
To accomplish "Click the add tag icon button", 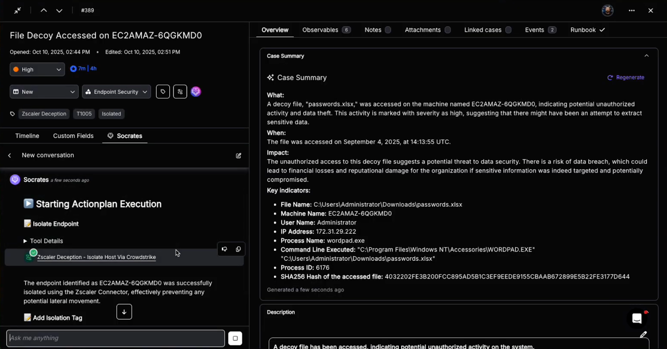I will point(163,92).
